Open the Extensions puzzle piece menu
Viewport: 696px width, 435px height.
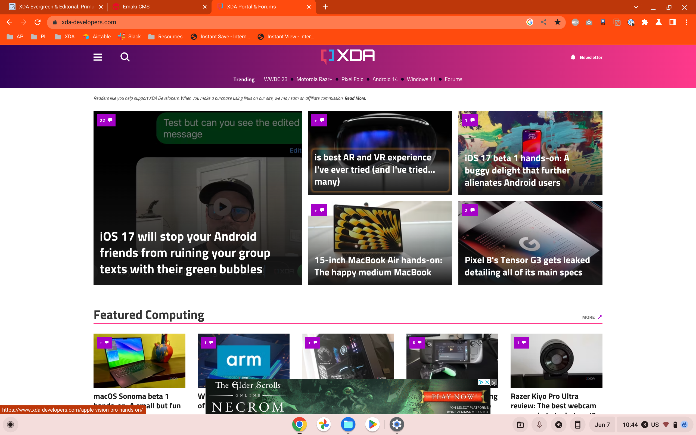645,22
